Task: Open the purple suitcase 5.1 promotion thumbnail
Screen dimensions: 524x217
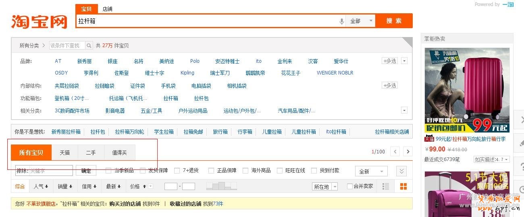Action: [467, 194]
